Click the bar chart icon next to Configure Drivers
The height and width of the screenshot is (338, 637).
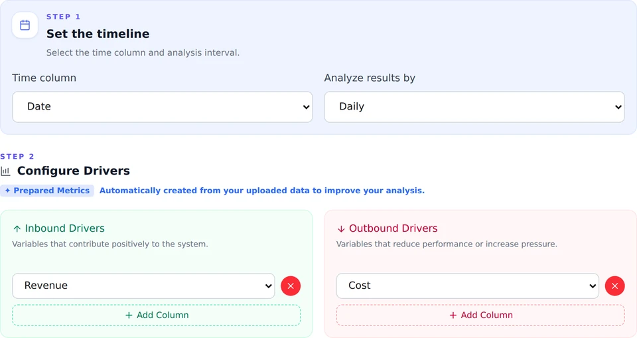click(5, 171)
